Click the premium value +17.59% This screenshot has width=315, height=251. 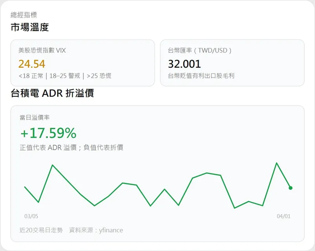(x=48, y=133)
